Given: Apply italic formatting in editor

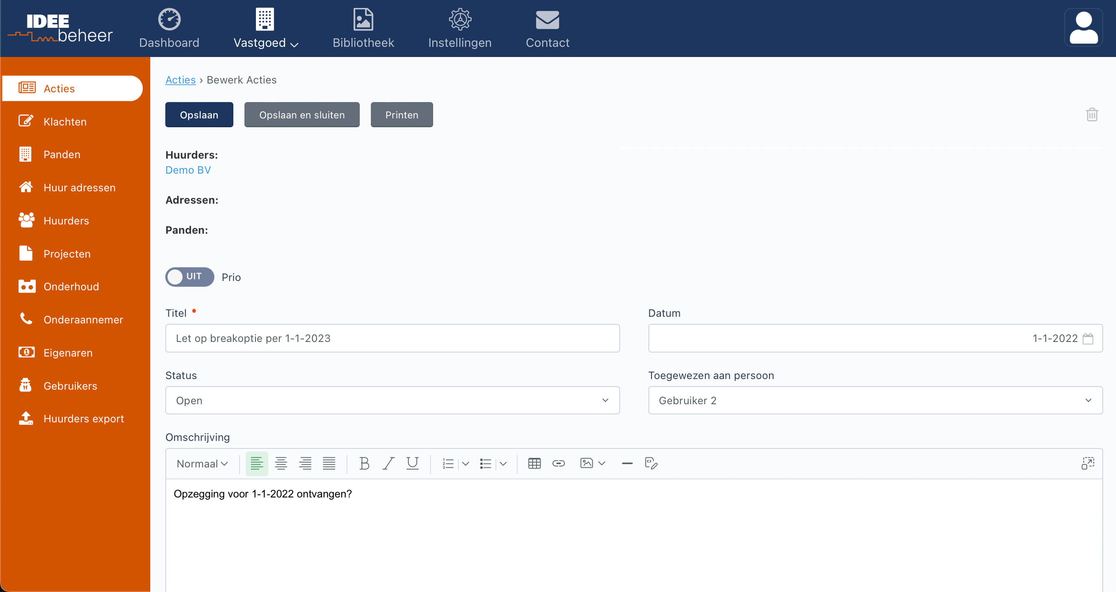Looking at the screenshot, I should tap(388, 463).
